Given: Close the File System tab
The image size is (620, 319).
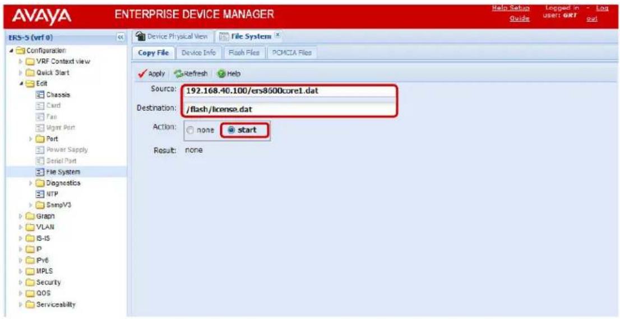Looking at the screenshot, I should click(277, 36).
